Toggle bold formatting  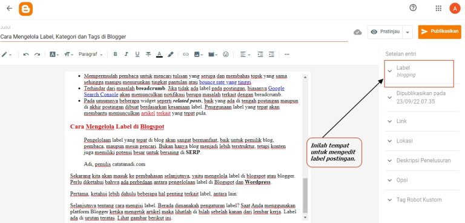point(116,55)
